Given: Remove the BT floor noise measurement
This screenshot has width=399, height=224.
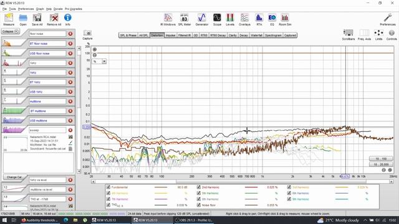Looking at the screenshot, I should click(70, 44).
